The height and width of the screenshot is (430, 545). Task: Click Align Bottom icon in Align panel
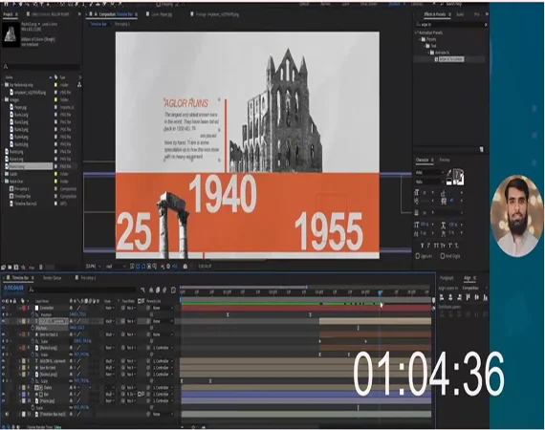click(x=485, y=297)
